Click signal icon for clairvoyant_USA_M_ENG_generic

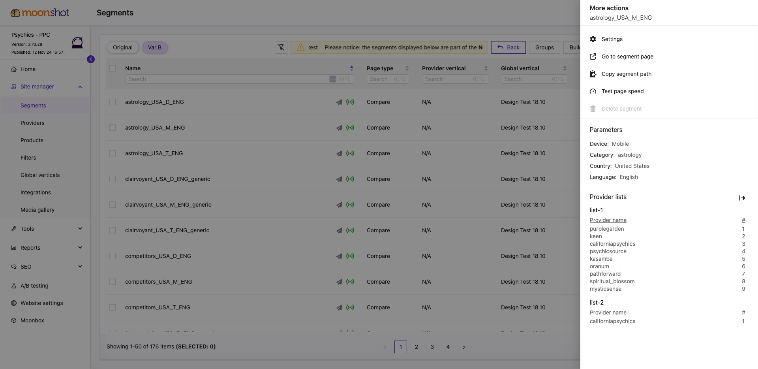click(x=350, y=205)
